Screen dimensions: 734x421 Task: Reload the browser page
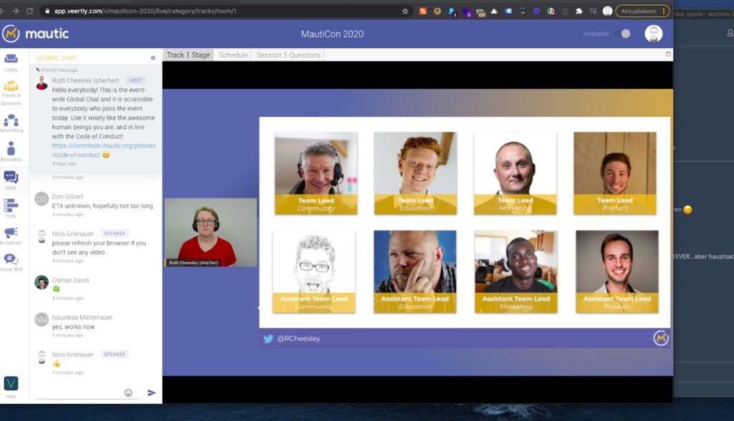click(x=29, y=11)
